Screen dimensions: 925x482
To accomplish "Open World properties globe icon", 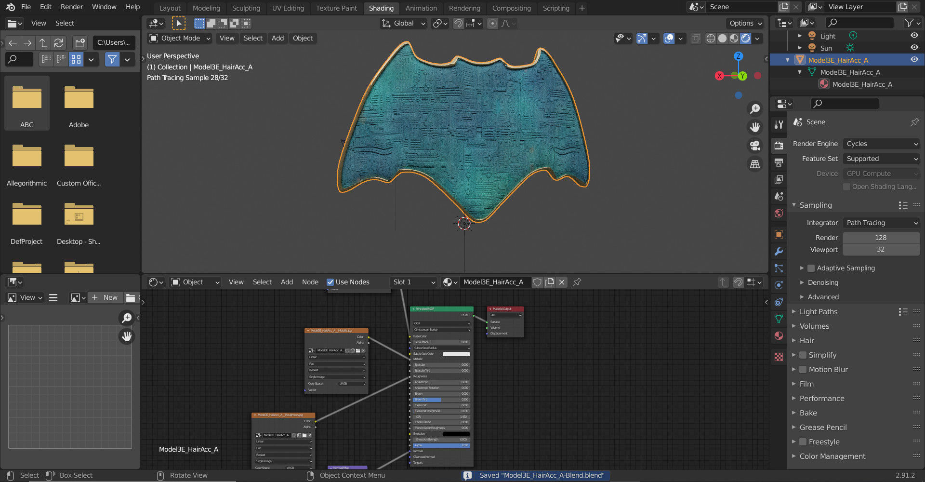I will pyautogui.click(x=779, y=213).
